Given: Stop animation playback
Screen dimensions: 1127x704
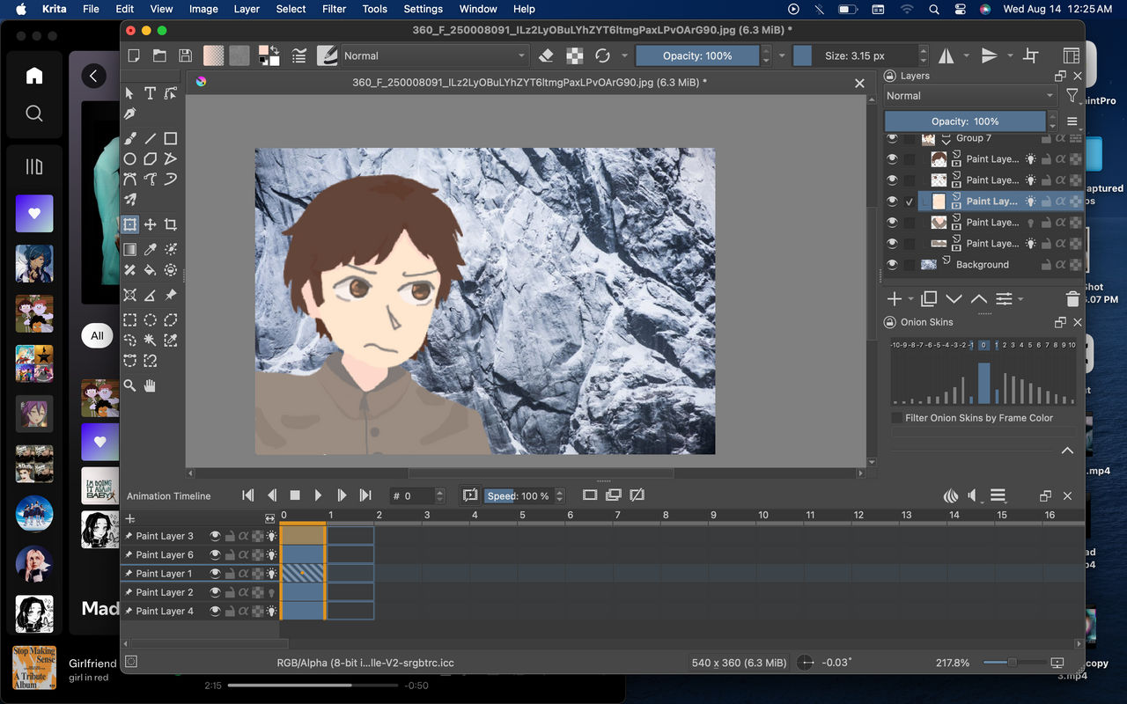Looking at the screenshot, I should (295, 495).
